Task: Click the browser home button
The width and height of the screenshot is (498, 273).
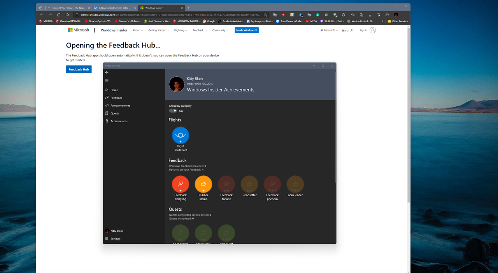Action: 67,15
